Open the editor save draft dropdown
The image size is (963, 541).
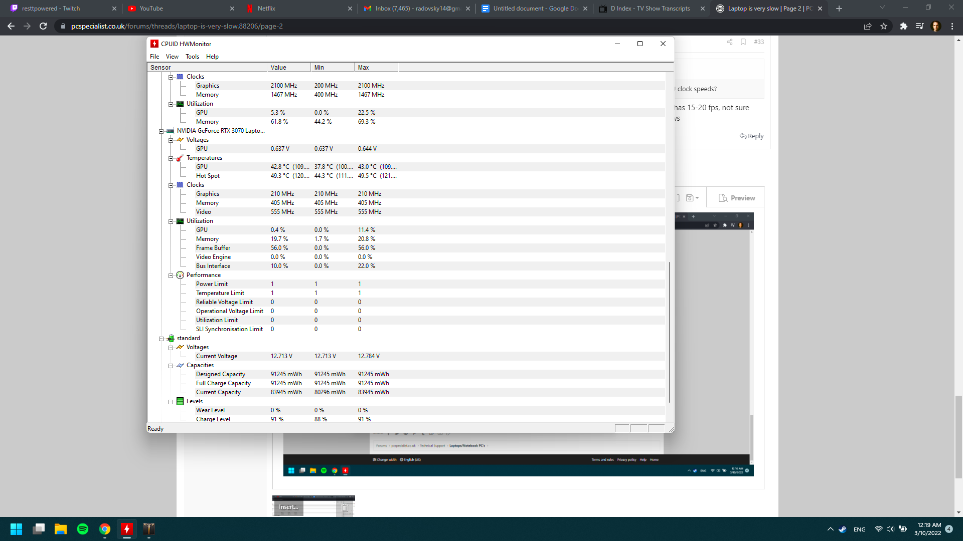[x=692, y=198]
